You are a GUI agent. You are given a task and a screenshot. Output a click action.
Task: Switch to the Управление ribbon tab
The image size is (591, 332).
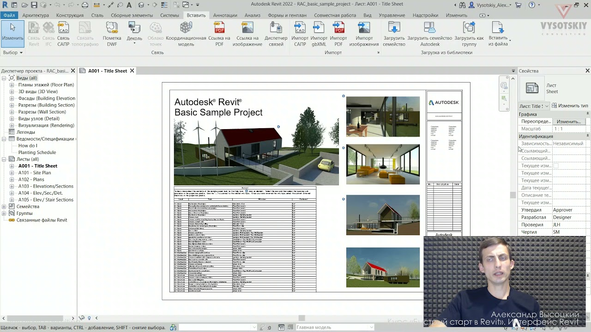tap(392, 15)
